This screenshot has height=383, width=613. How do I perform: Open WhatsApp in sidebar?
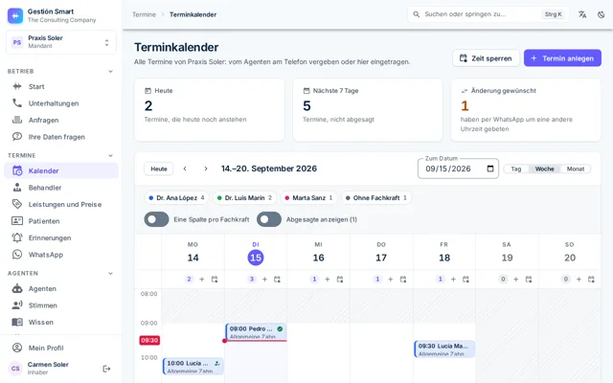61,255
